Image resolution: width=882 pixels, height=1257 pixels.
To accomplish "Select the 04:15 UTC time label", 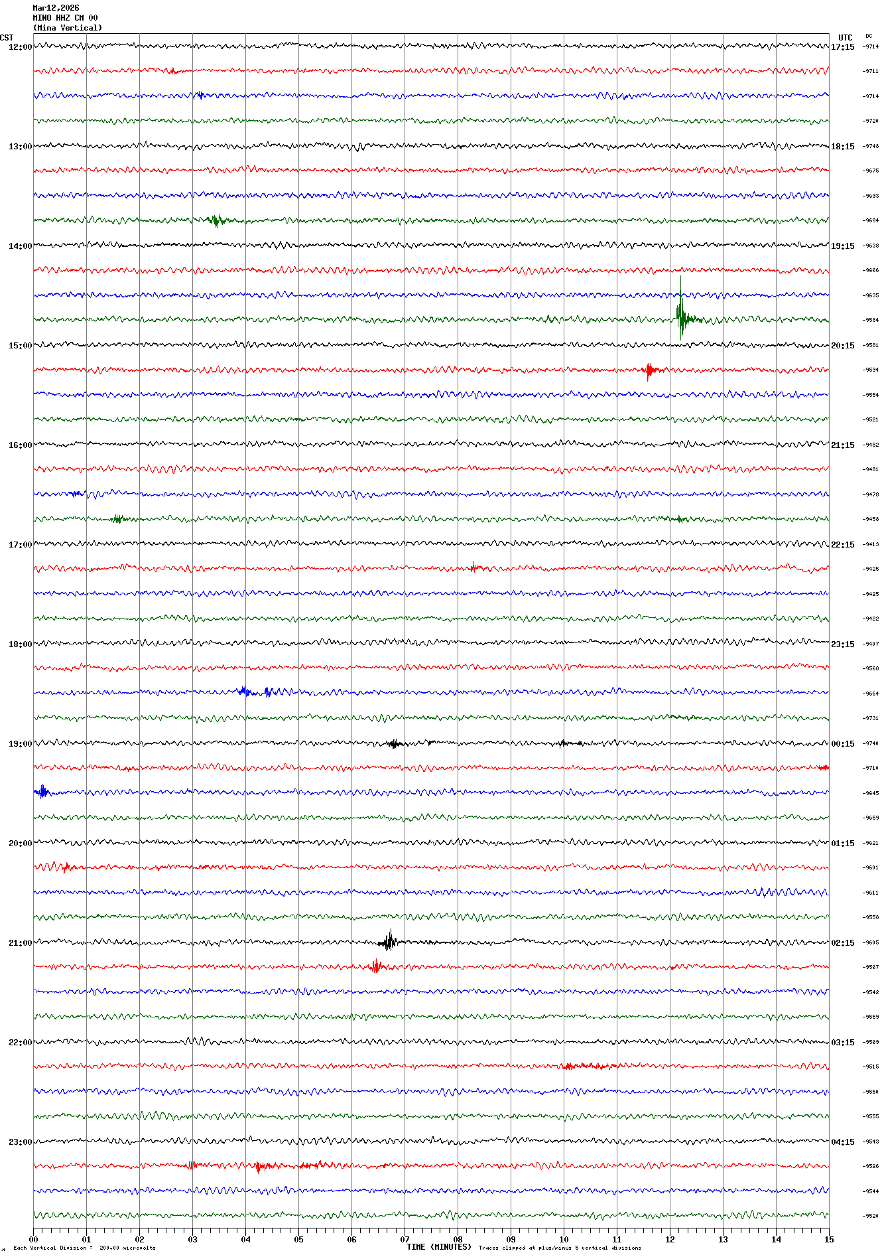I will [842, 1142].
